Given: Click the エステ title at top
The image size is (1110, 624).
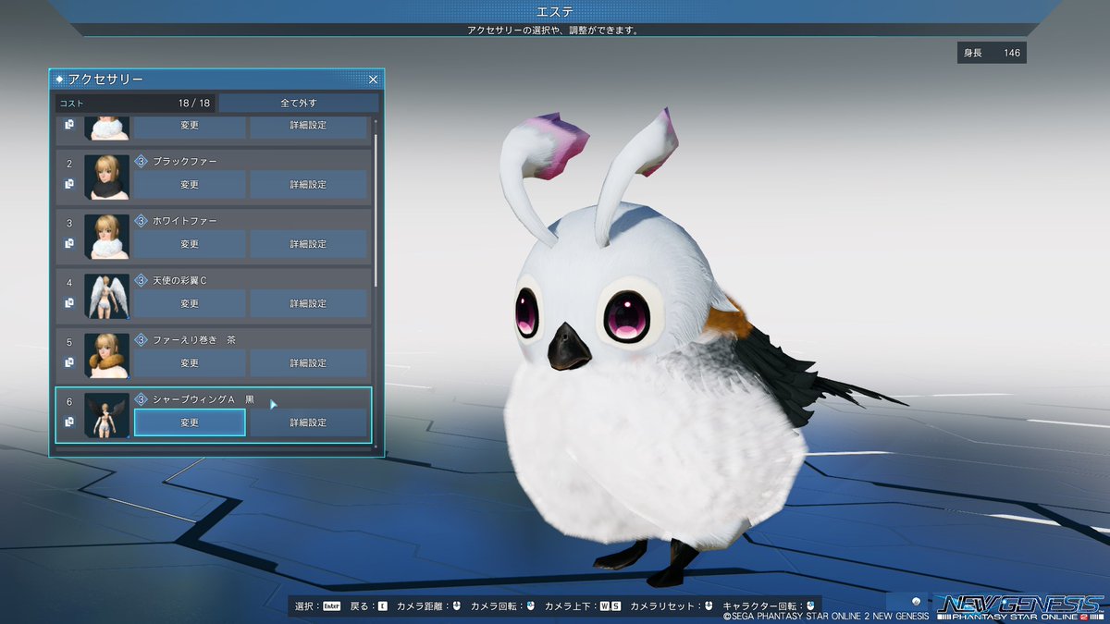Looking at the screenshot, I should (554, 11).
